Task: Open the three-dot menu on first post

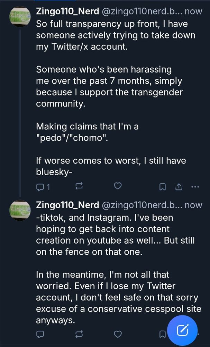Action: (x=195, y=187)
